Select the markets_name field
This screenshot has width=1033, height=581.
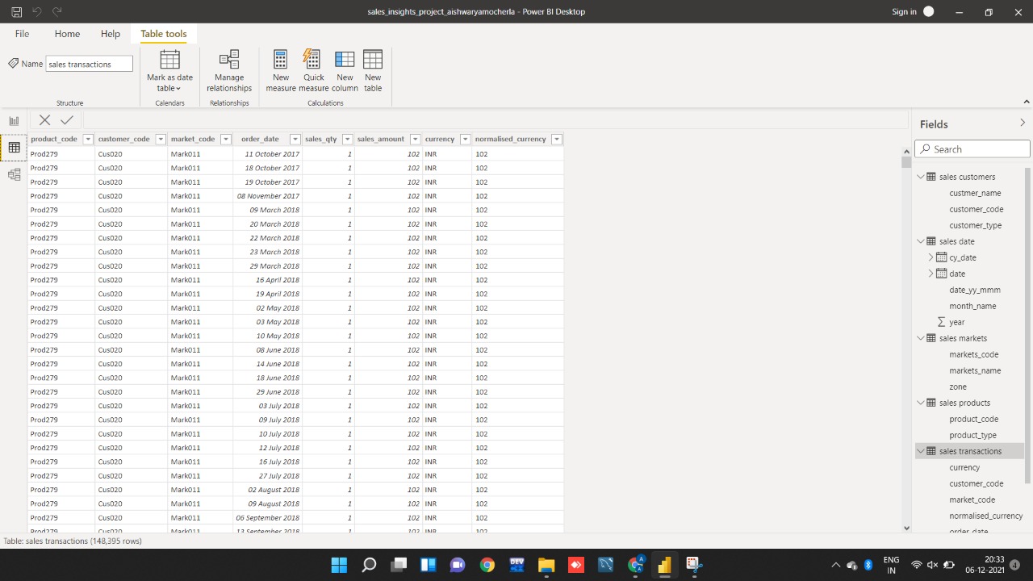tap(975, 370)
